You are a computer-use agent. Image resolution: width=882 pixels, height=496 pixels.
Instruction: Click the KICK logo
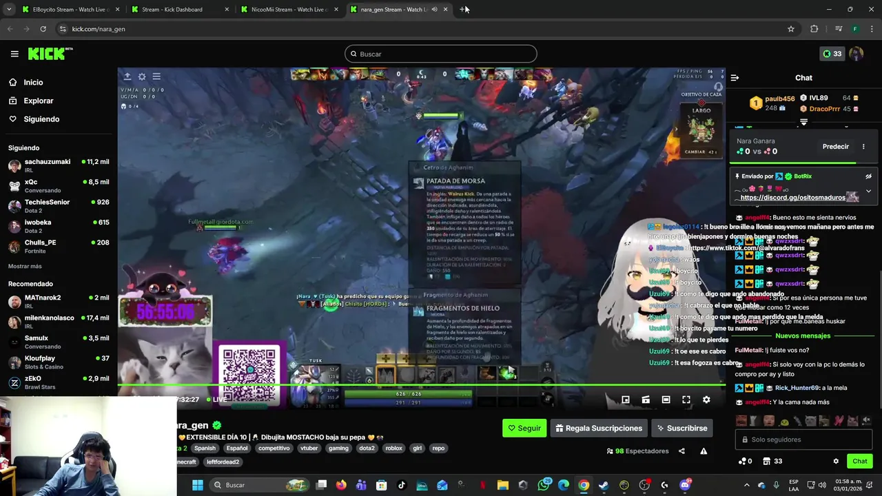click(50, 54)
